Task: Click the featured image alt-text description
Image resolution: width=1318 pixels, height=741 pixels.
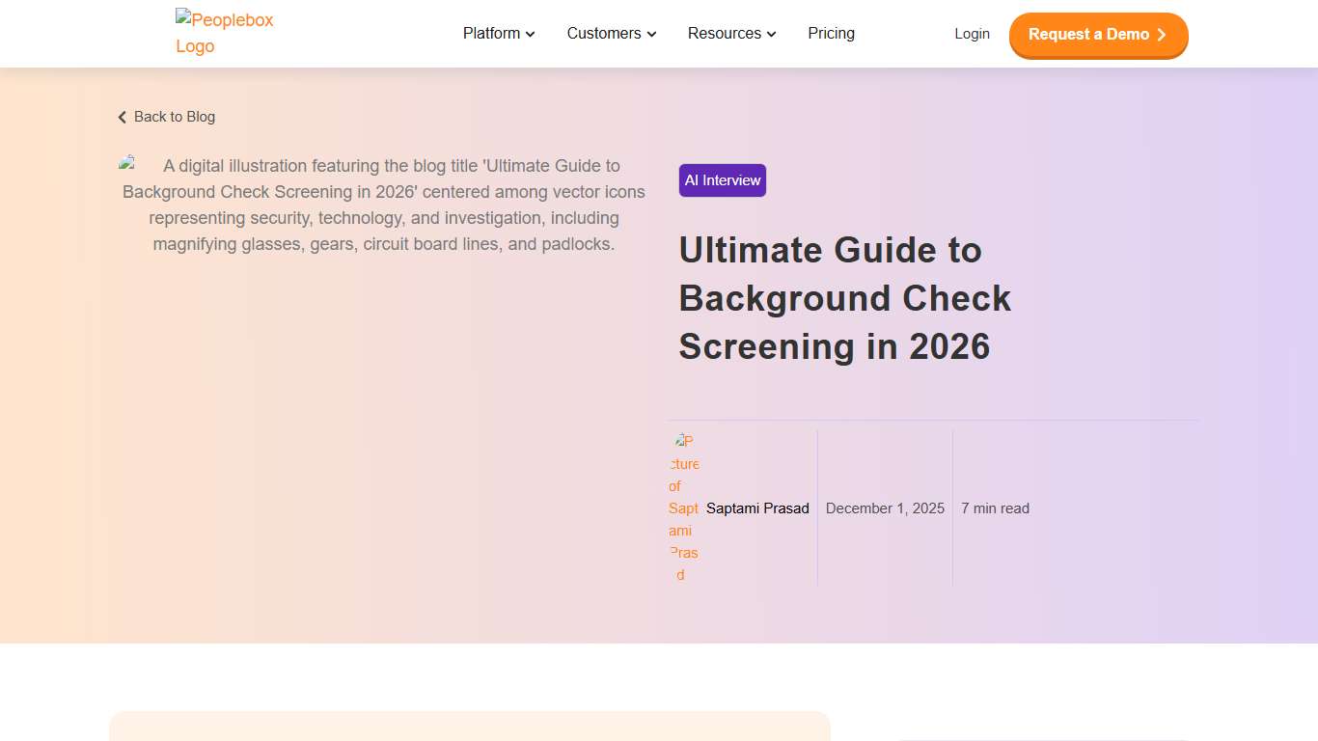Action: coord(384,205)
